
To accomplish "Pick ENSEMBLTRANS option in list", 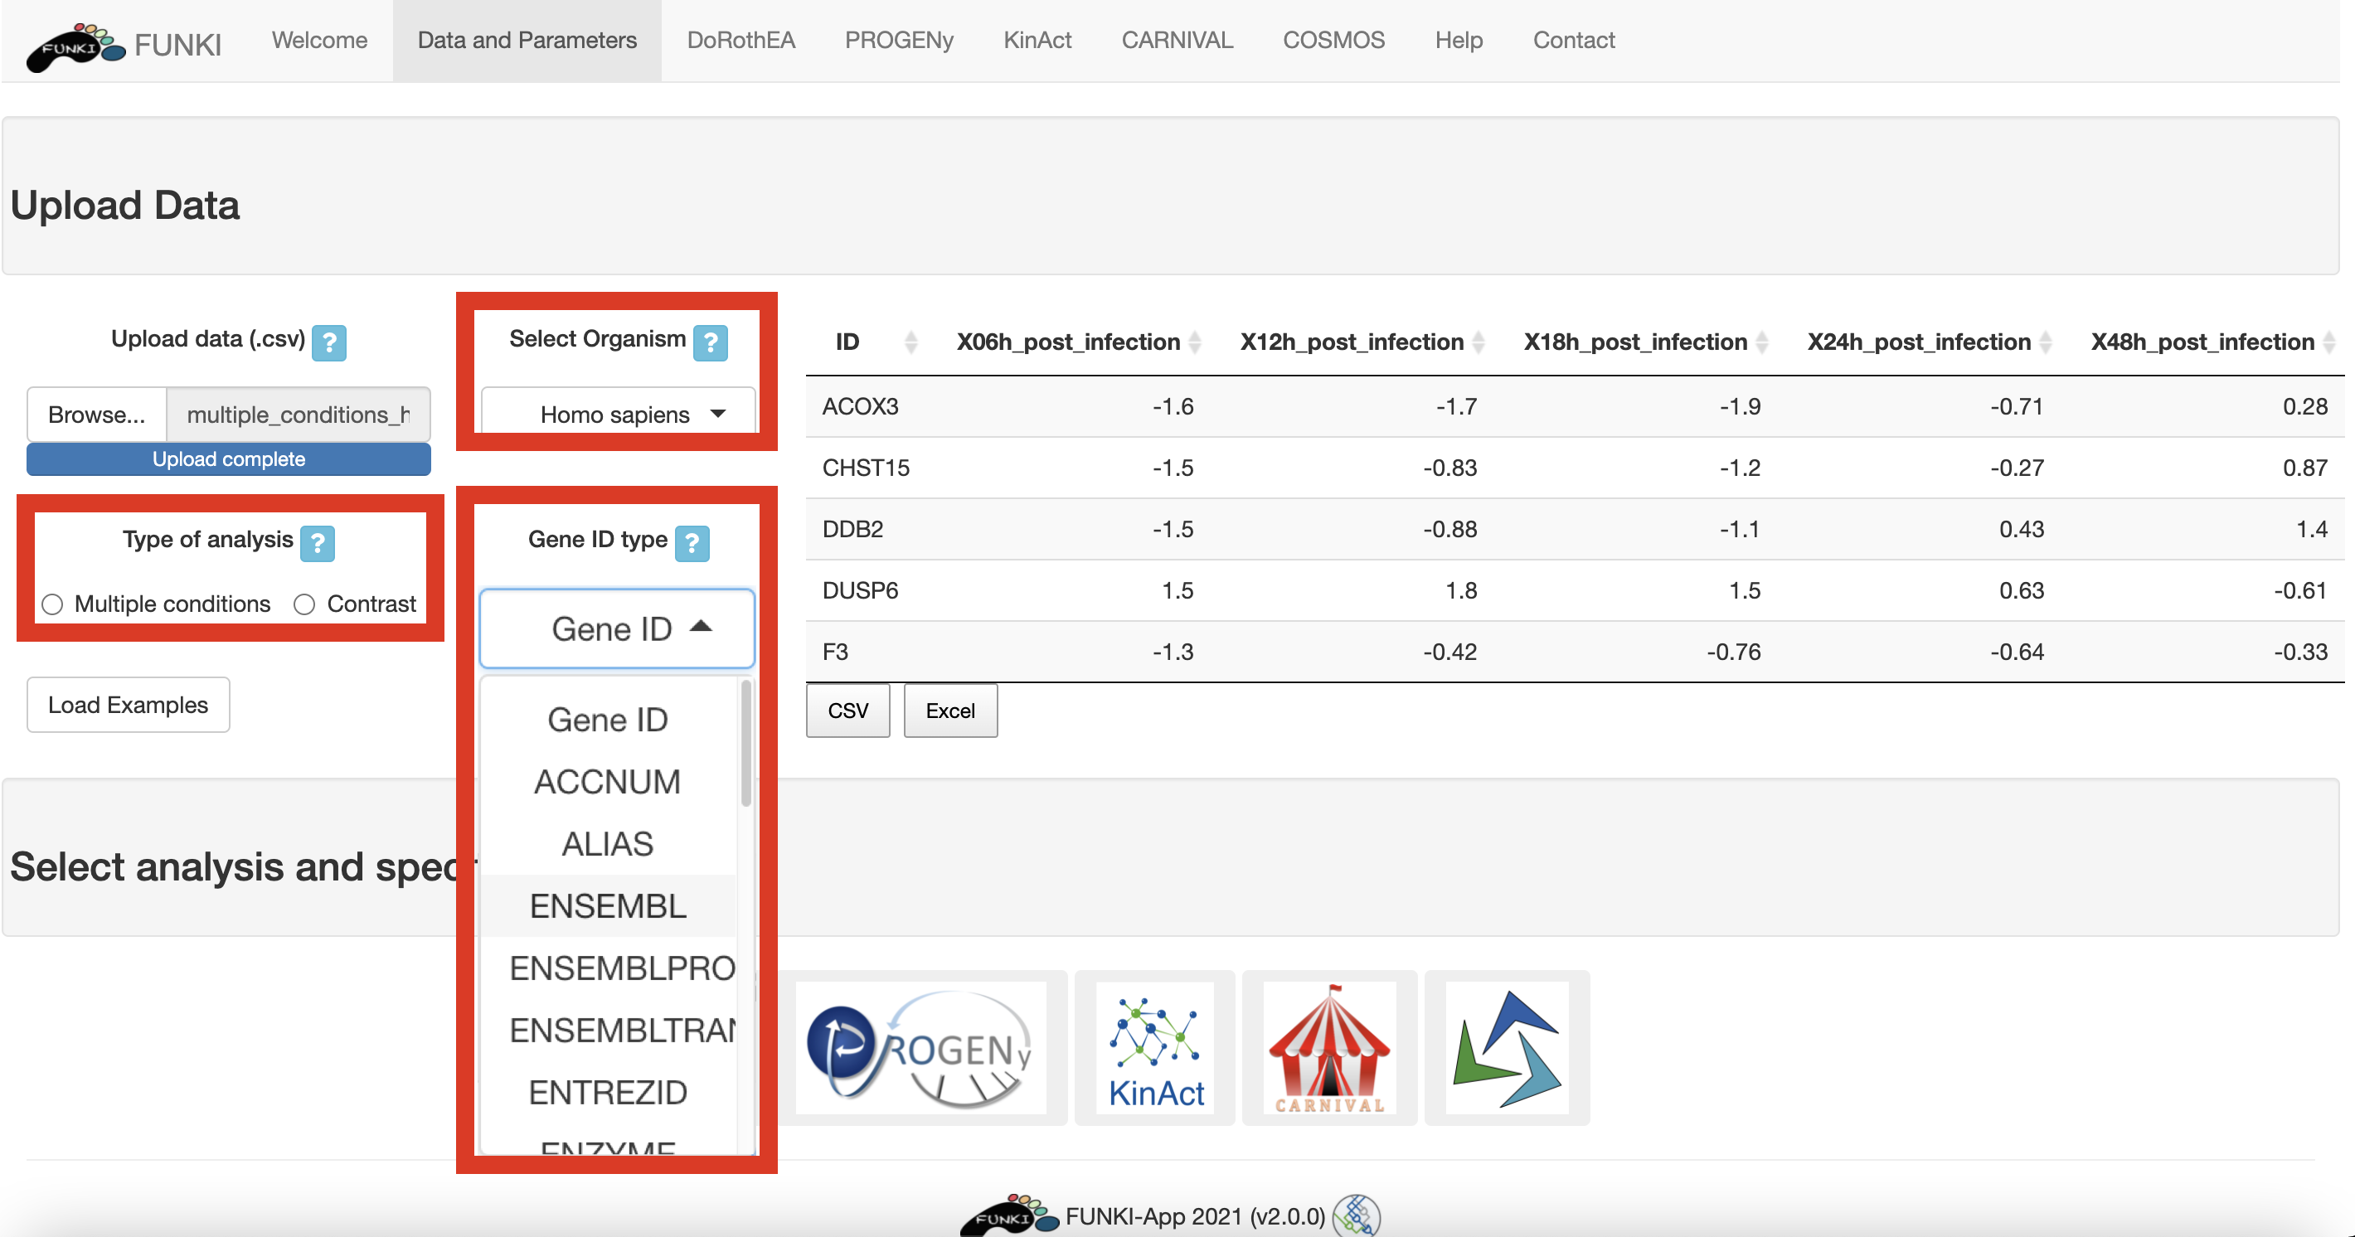I will pos(608,1031).
